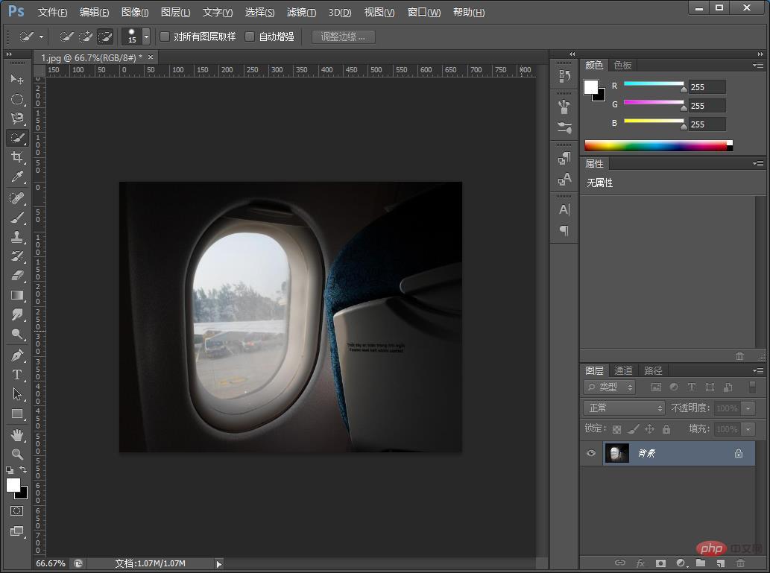Screen dimensions: 770x573
Task: Select the Move tool
Action: click(x=17, y=79)
